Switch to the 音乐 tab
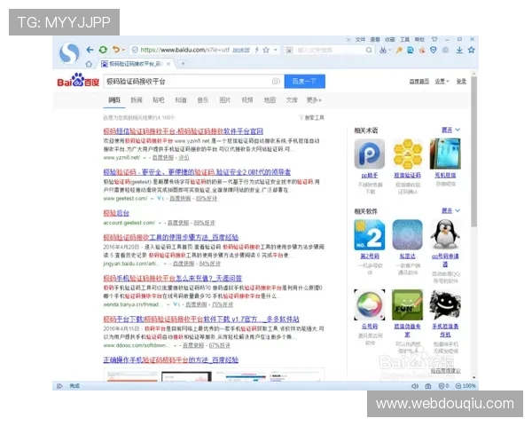This screenshot has width=532, height=426. [203, 100]
